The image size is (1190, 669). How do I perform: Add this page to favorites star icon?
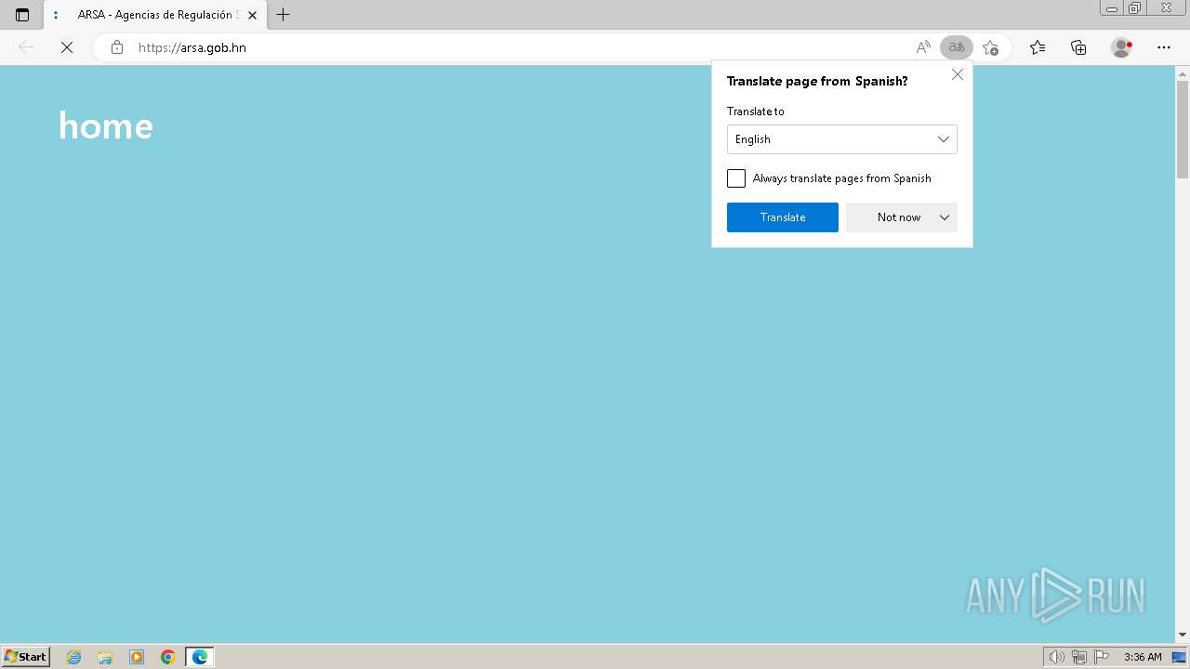(x=990, y=47)
